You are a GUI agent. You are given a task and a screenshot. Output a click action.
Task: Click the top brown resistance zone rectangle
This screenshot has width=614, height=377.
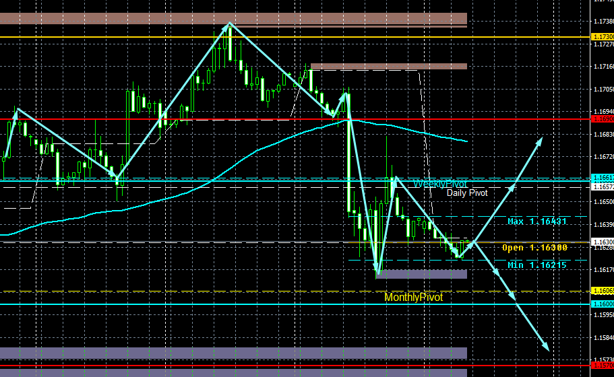[x=233, y=18]
